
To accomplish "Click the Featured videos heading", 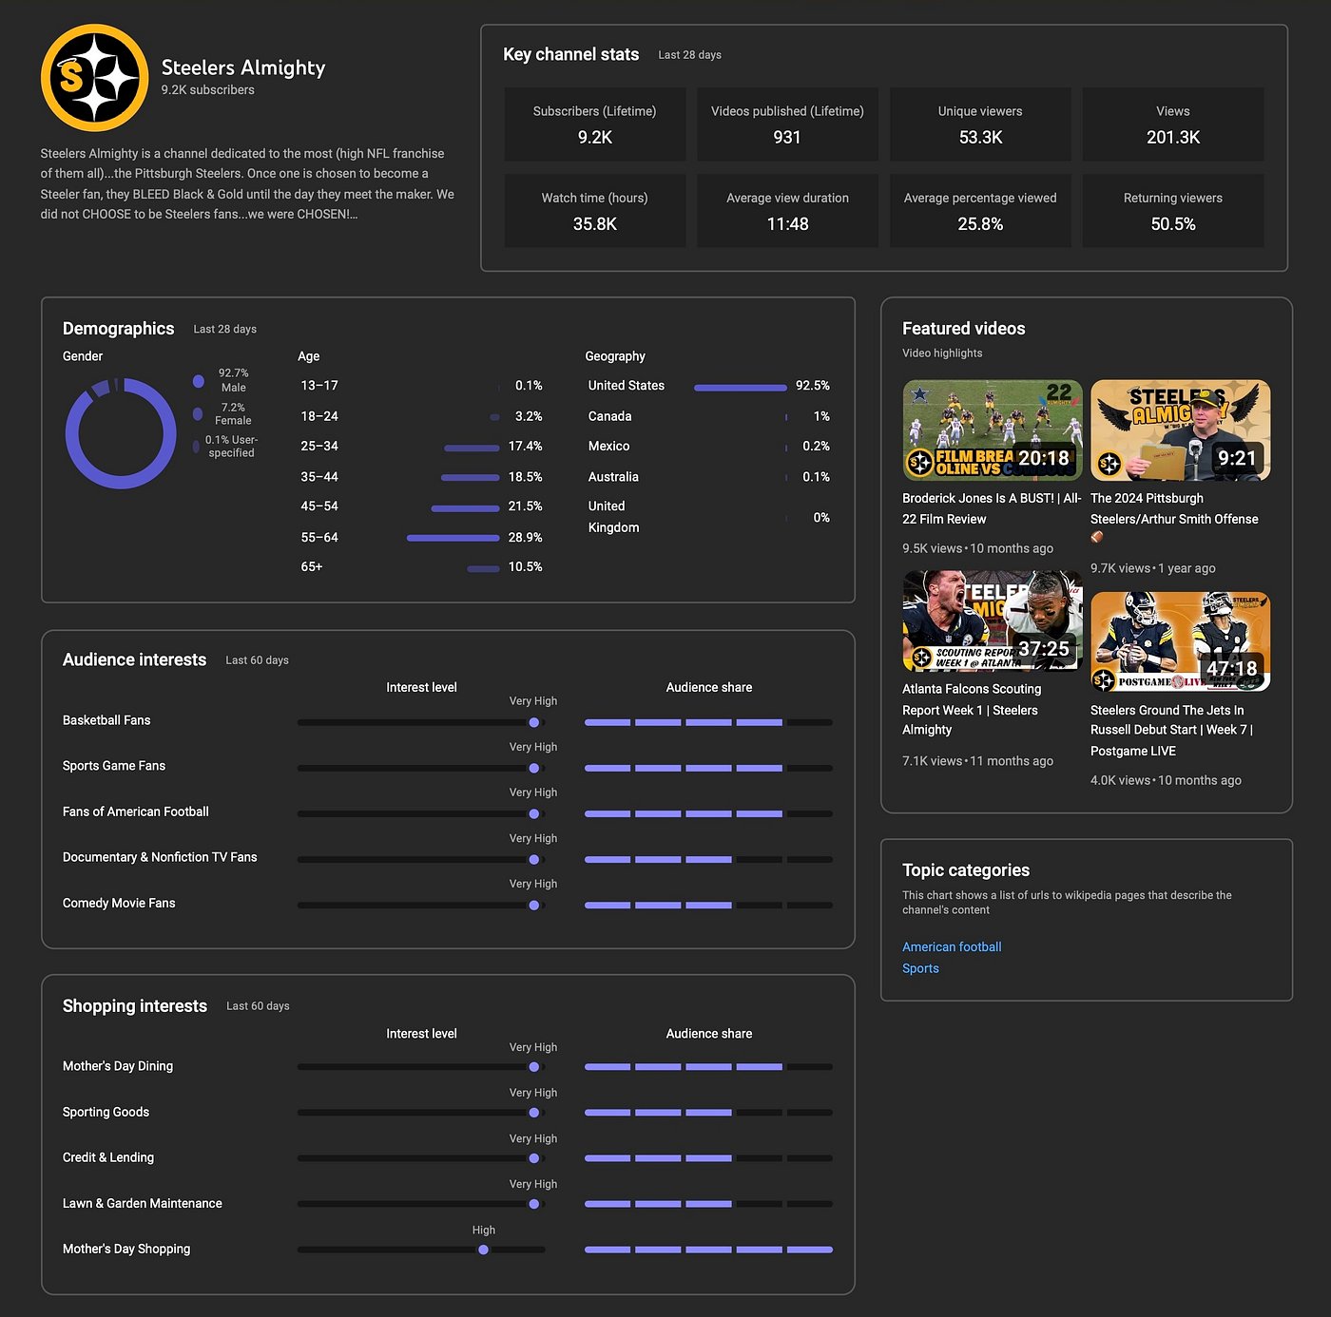I will pyautogui.click(x=964, y=329).
